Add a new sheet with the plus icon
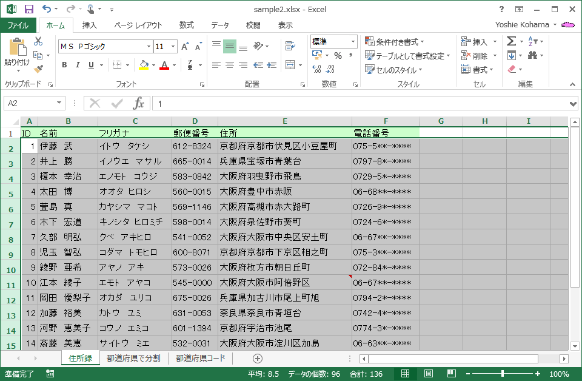582x381 pixels. coord(258,359)
